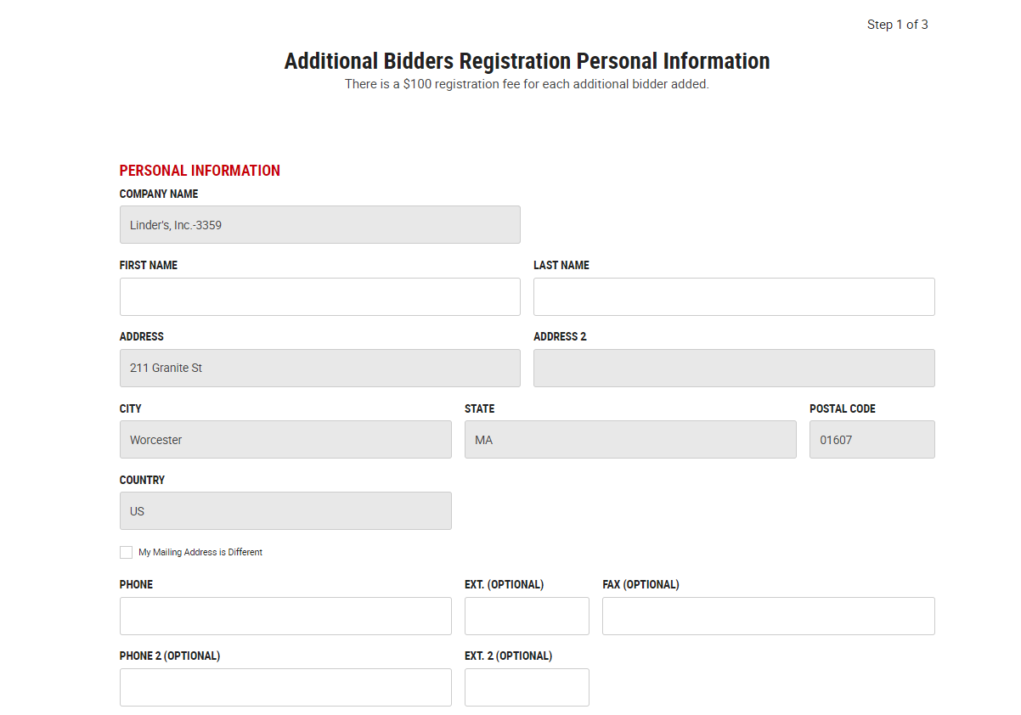
Task: Click the STATE field showing MA
Action: [x=630, y=439]
